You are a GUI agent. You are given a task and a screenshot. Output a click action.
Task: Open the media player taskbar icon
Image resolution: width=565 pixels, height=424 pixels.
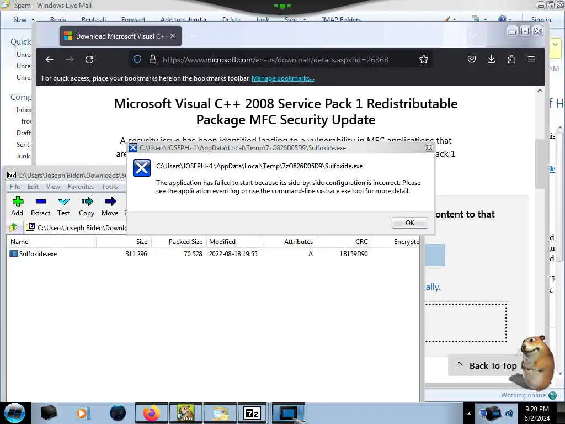pyautogui.click(x=82, y=413)
